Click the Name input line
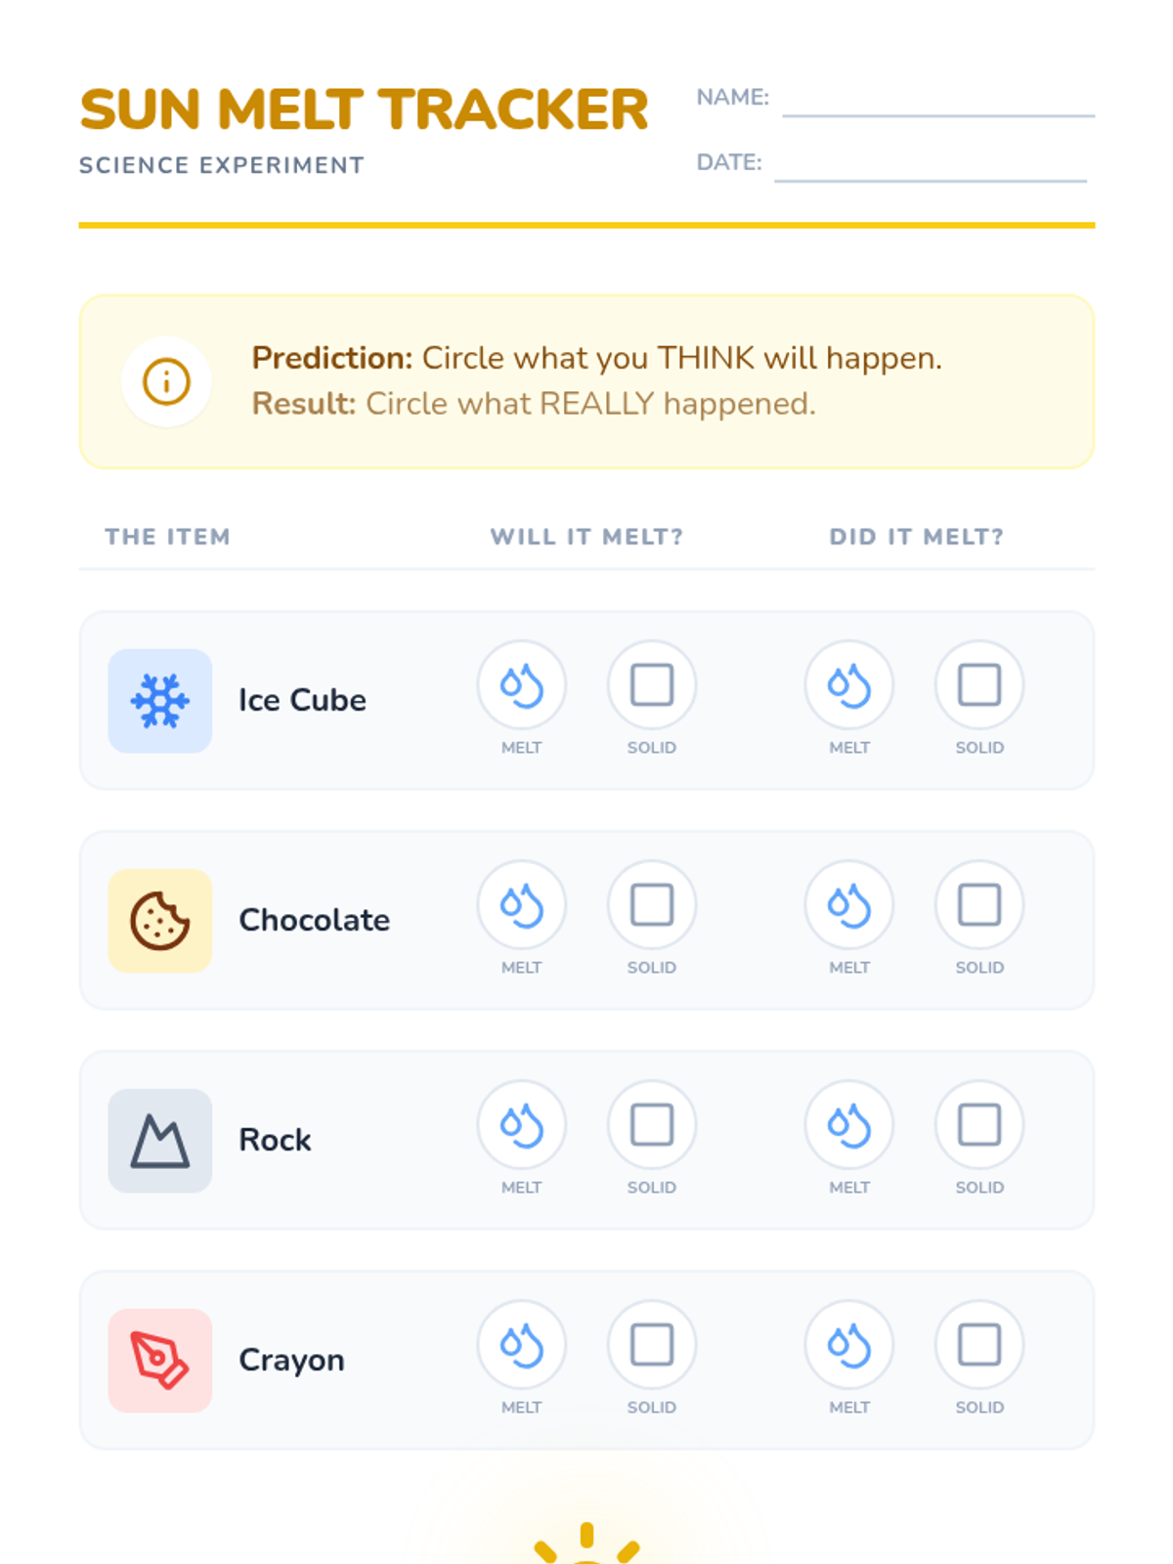1173x1564 pixels. (938, 102)
